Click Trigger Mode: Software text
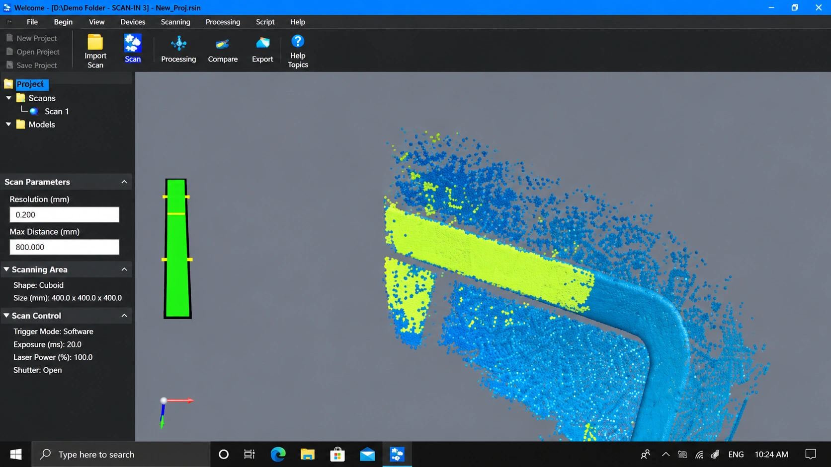This screenshot has height=467, width=831. click(53, 332)
